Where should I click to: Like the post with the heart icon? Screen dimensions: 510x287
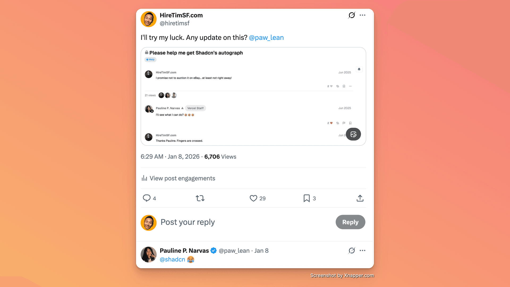(x=253, y=198)
